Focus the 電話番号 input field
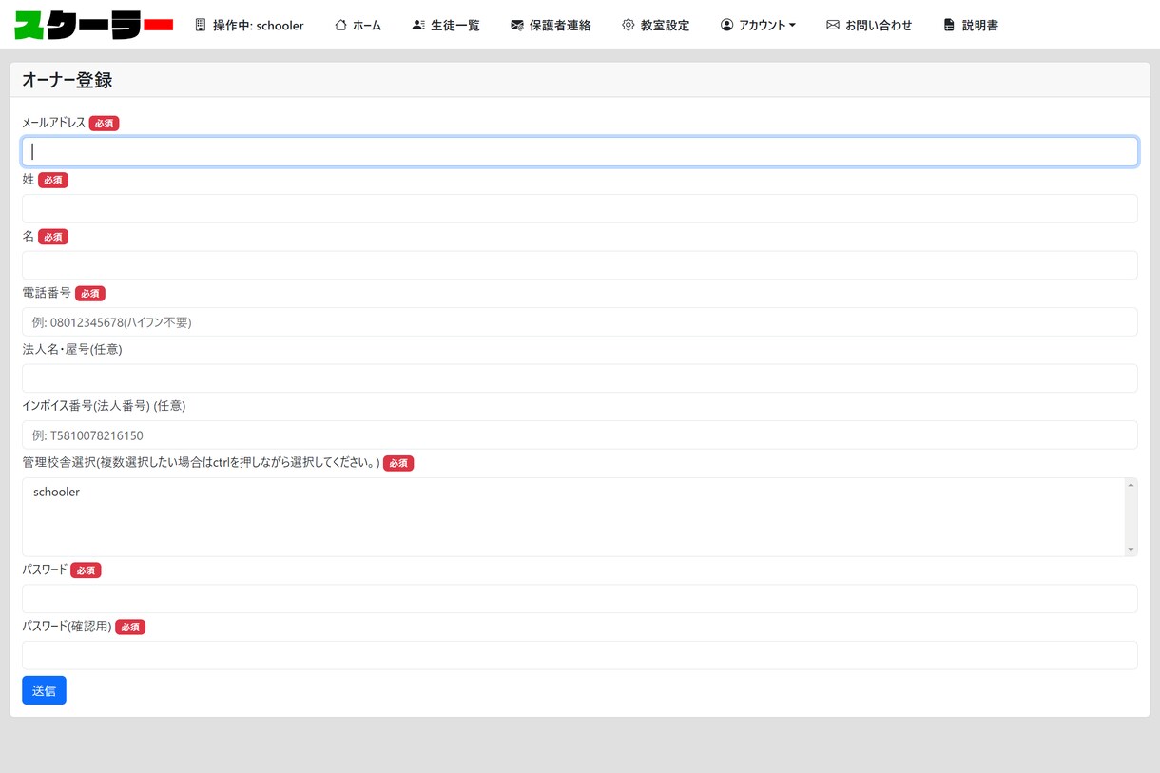 pyautogui.click(x=580, y=321)
